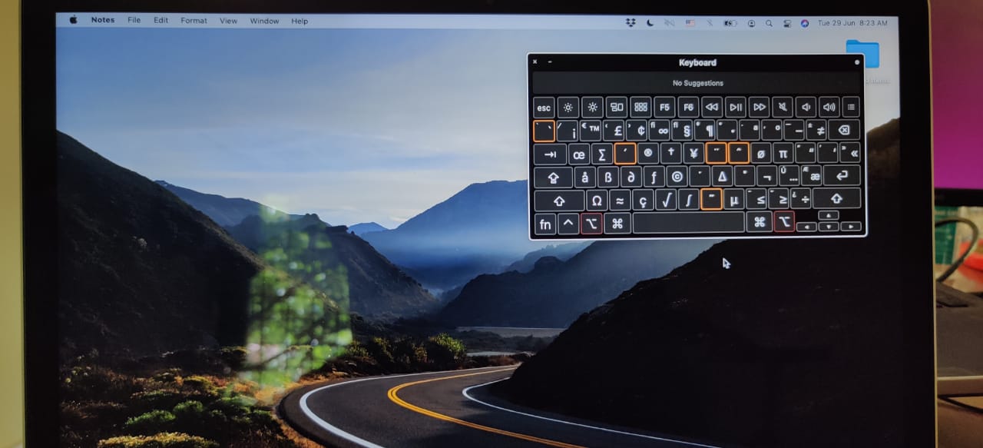Click the on-screen space bar
The image size is (983, 448).
coord(688,223)
